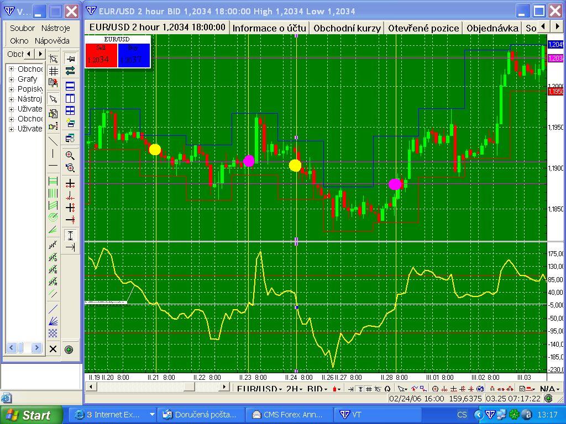Open the BID price type dropdown
Image resolution: width=566 pixels, height=424 pixels.
point(317,389)
